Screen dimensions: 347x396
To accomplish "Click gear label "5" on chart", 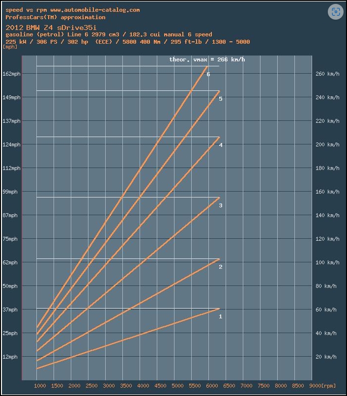I will [x=221, y=99].
